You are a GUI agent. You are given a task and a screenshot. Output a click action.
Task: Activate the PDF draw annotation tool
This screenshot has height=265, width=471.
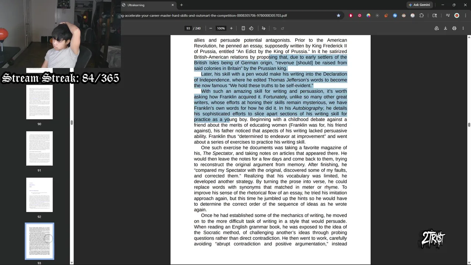pos(263,28)
